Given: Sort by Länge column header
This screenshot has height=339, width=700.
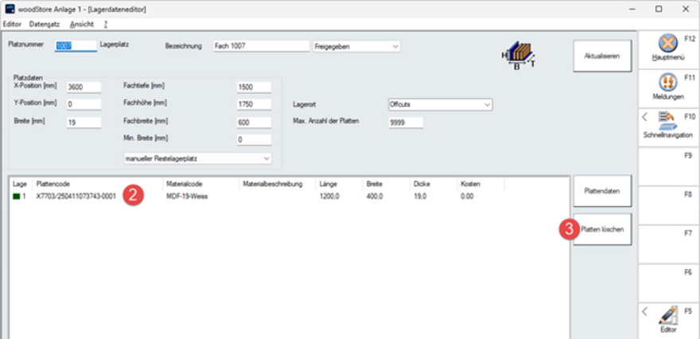Looking at the screenshot, I should [x=340, y=184].
